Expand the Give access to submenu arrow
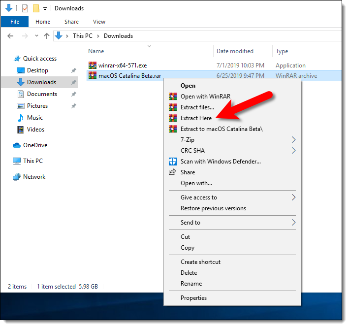This screenshot has width=349, height=327. (293, 197)
